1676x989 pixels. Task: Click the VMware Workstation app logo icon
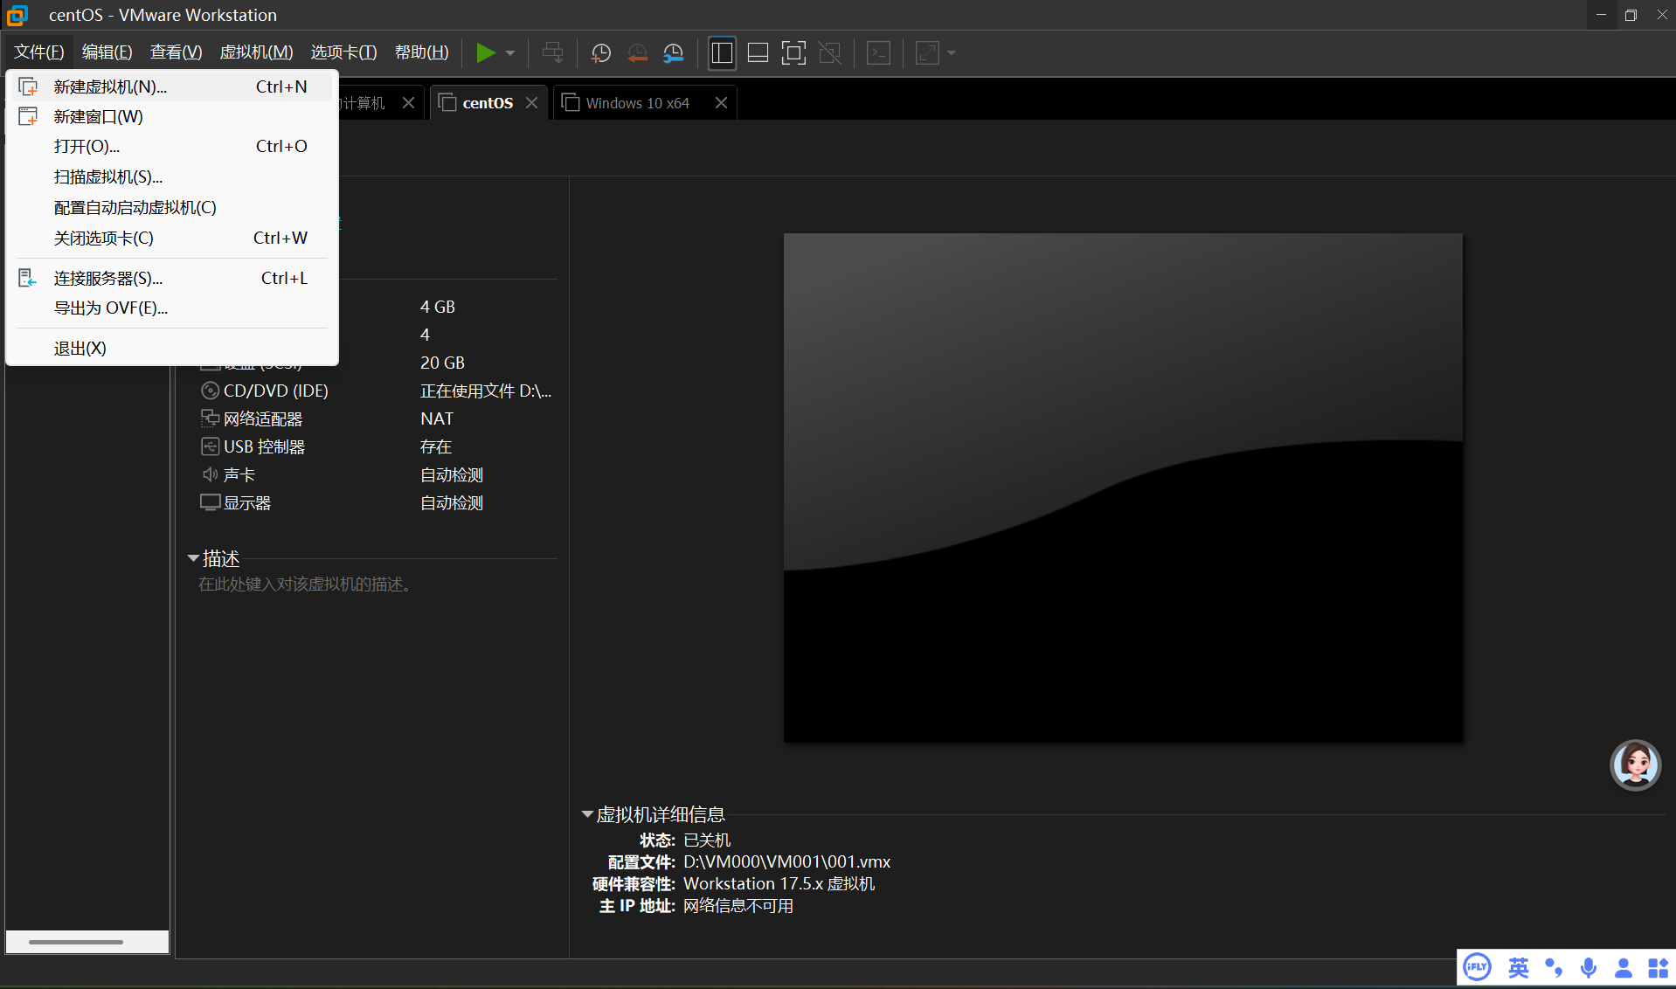17,15
